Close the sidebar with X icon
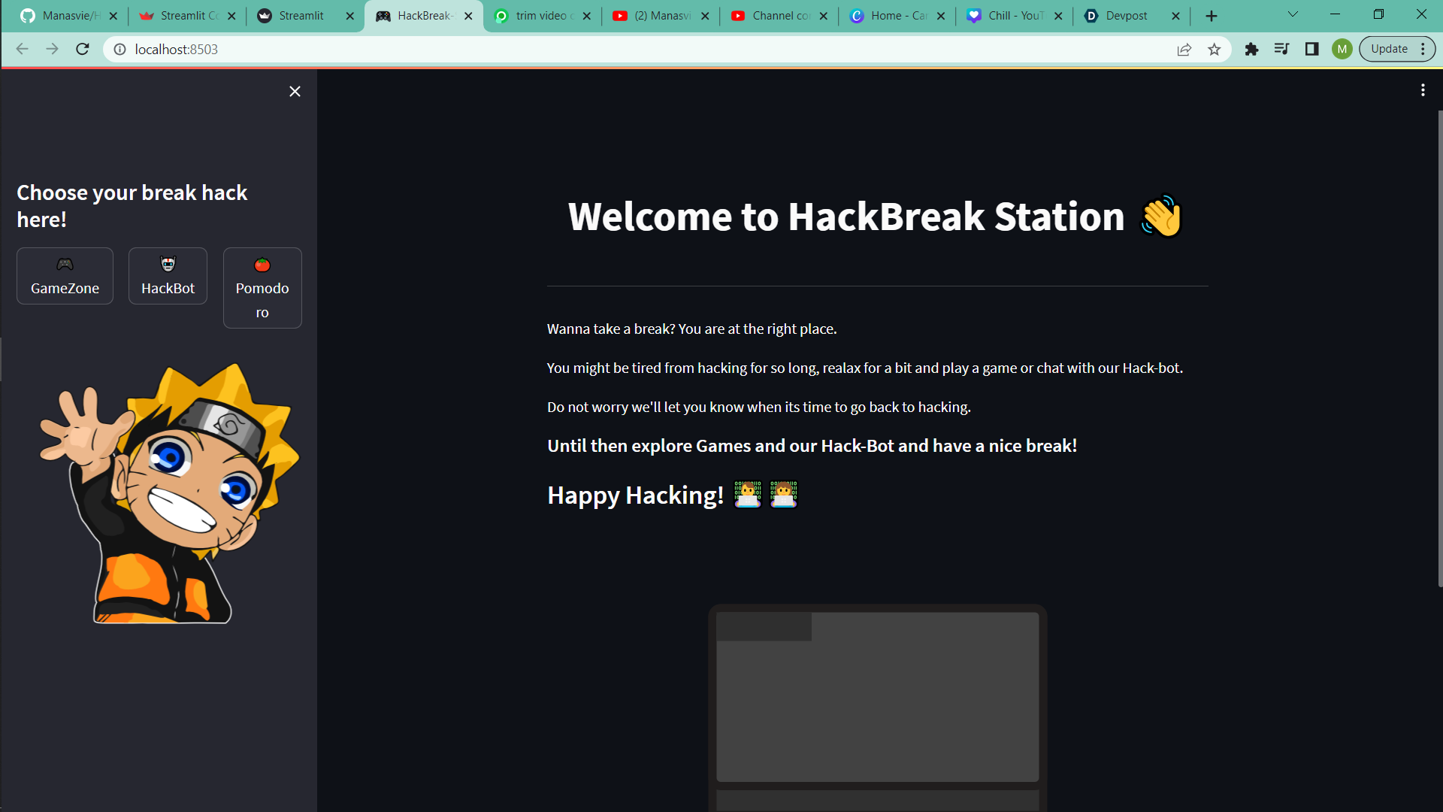 coord(295,91)
